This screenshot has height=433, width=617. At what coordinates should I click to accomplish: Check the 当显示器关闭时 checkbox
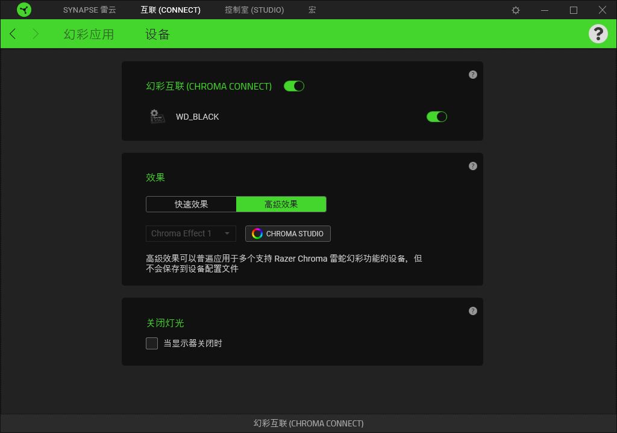[x=152, y=343]
